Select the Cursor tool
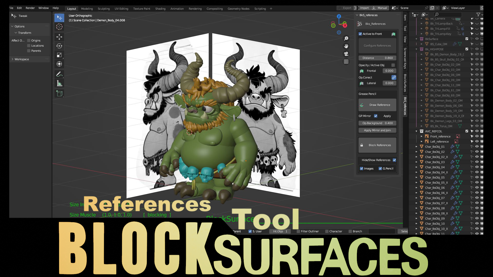This screenshot has height=277, width=493. click(59, 27)
